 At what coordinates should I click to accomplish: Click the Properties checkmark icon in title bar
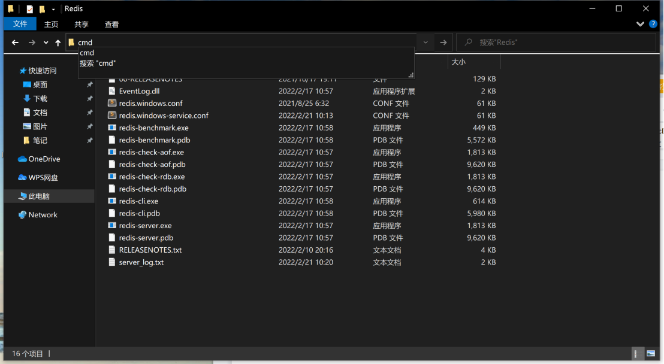coord(29,9)
